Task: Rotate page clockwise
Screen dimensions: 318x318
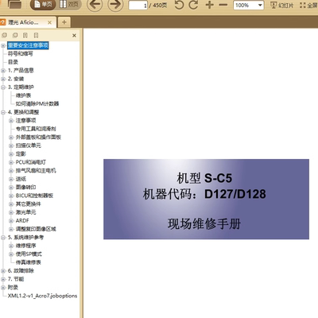Action: [193, 5]
